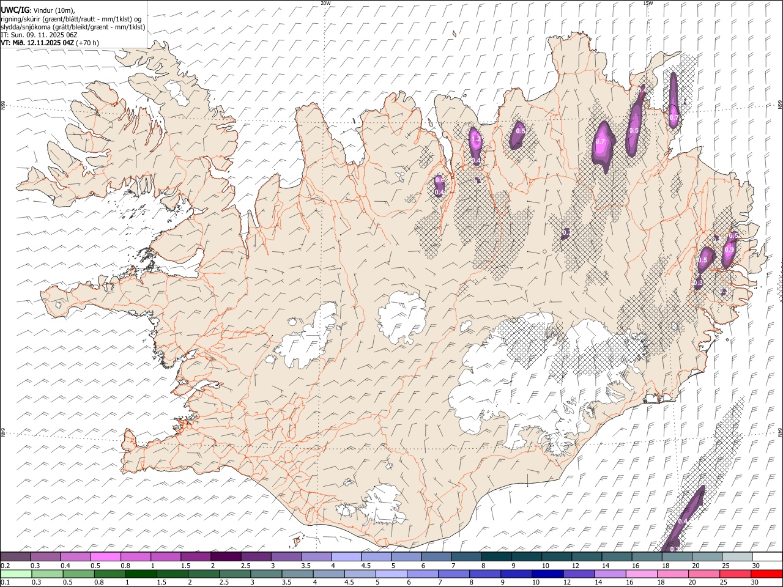783x587 pixels.
Task: Click the 'UWC/IG: Vindur (10m)' title text
Action: (x=39, y=11)
